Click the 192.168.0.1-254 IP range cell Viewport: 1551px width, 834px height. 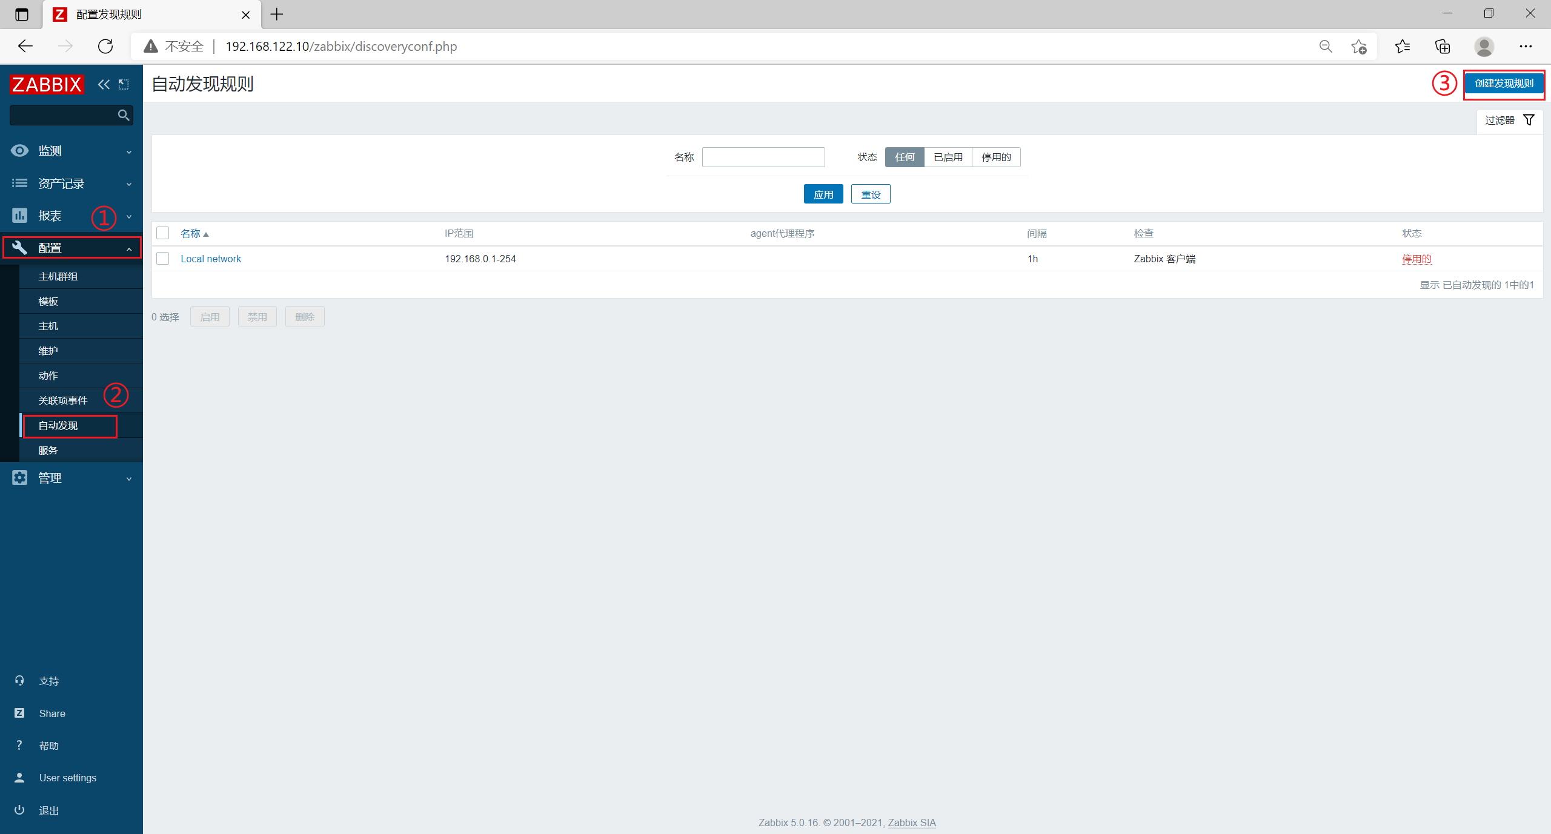pyautogui.click(x=480, y=259)
